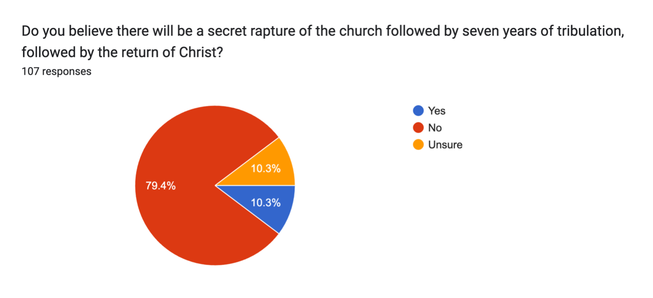Click the white divider between orange and blue slices
Viewport: 653px width, 298px height.
click(255, 186)
